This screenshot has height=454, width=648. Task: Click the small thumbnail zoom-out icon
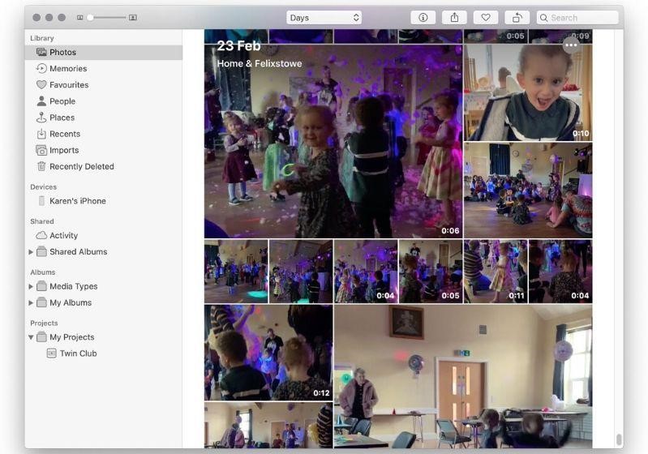[x=80, y=17]
